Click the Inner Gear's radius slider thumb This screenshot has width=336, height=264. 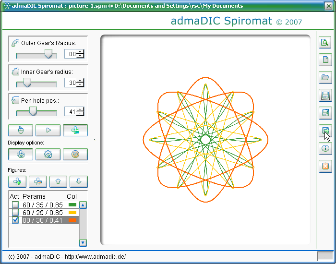pyautogui.click(x=27, y=82)
